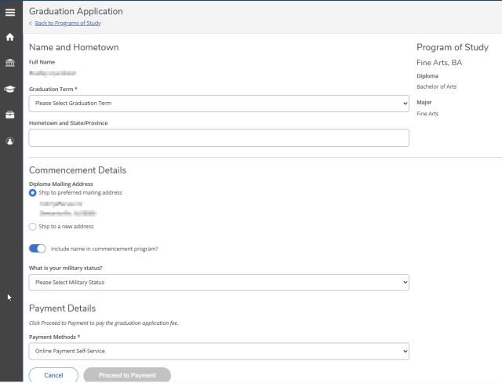The height and width of the screenshot is (383, 502).
Task: Go to Home via house icon
Action: tap(10, 37)
